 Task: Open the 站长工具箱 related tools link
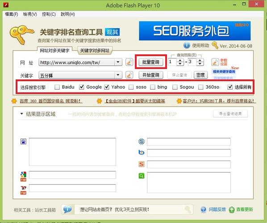pos(45,210)
